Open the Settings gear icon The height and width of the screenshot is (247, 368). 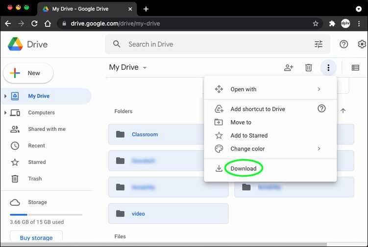(x=362, y=44)
